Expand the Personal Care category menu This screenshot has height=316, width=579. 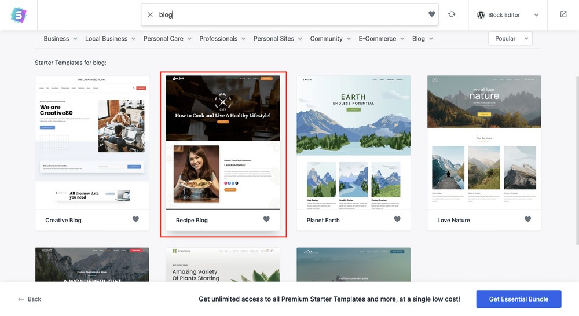pyautogui.click(x=167, y=38)
